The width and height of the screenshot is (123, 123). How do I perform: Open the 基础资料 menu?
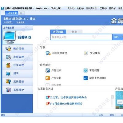(92, 8)
